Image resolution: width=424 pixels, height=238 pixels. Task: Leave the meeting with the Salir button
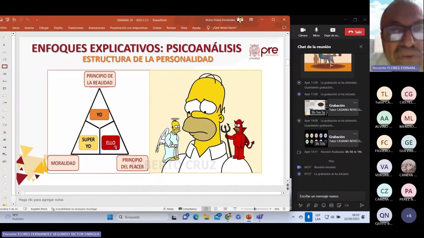point(355,32)
